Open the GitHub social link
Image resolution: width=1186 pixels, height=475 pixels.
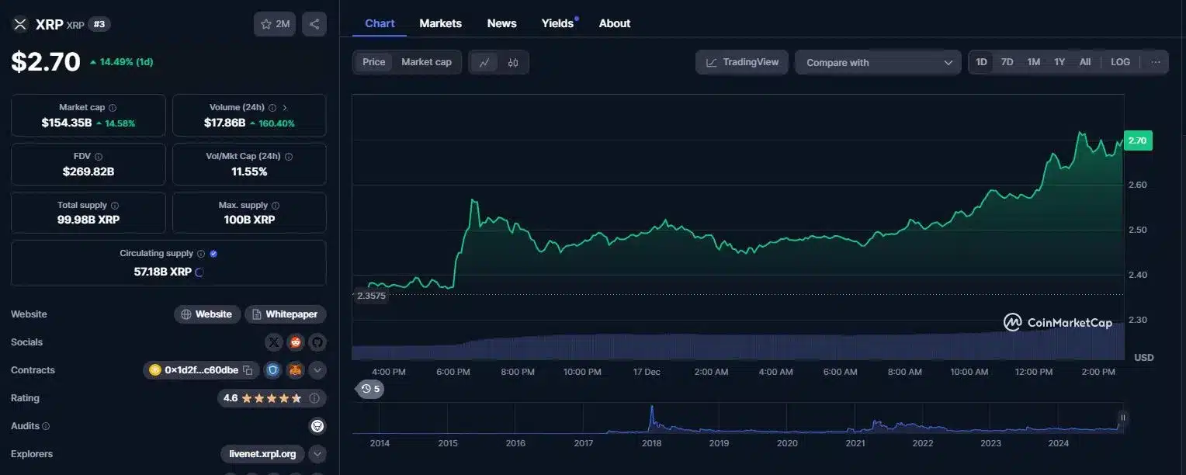point(317,342)
